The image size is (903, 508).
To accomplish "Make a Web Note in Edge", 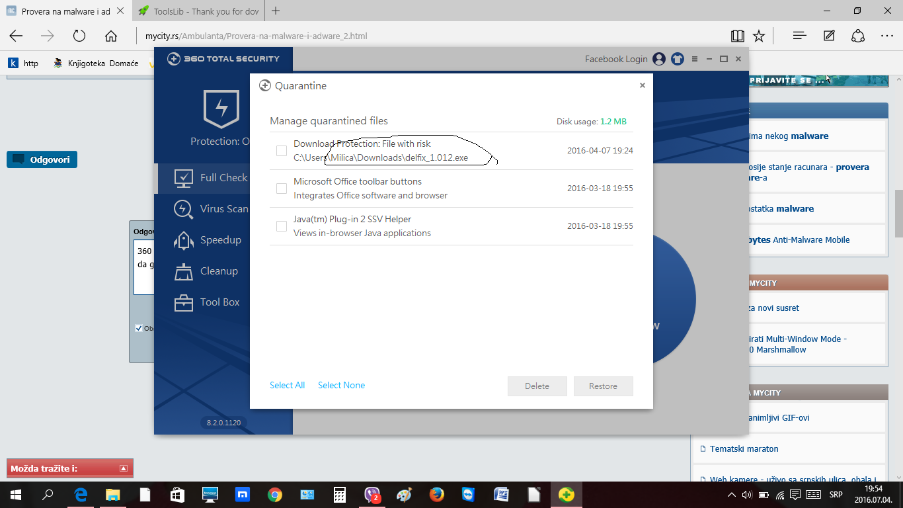I will pos(829,36).
